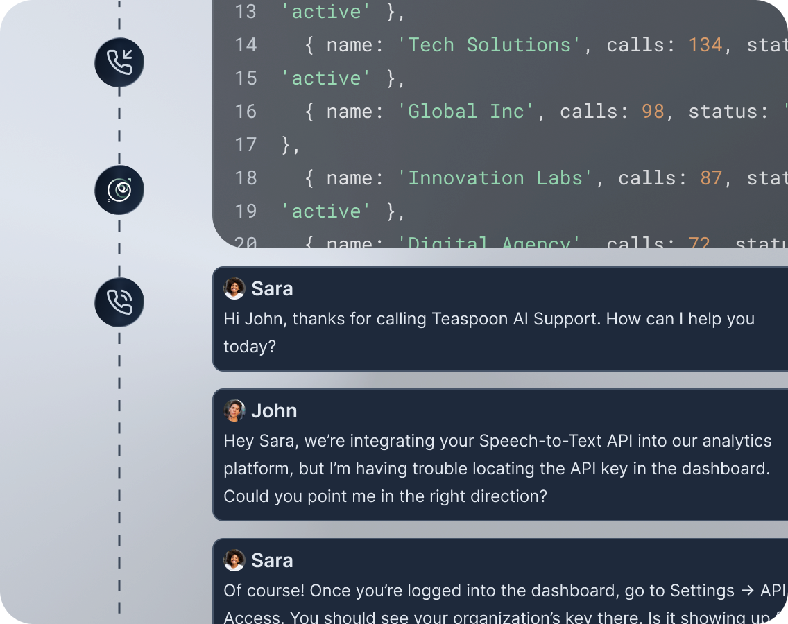
Task: Click the incoming call icon
Action: pos(119,62)
